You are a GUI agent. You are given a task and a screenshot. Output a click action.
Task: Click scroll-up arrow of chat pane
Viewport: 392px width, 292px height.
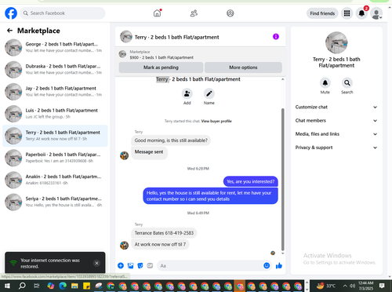point(282,79)
